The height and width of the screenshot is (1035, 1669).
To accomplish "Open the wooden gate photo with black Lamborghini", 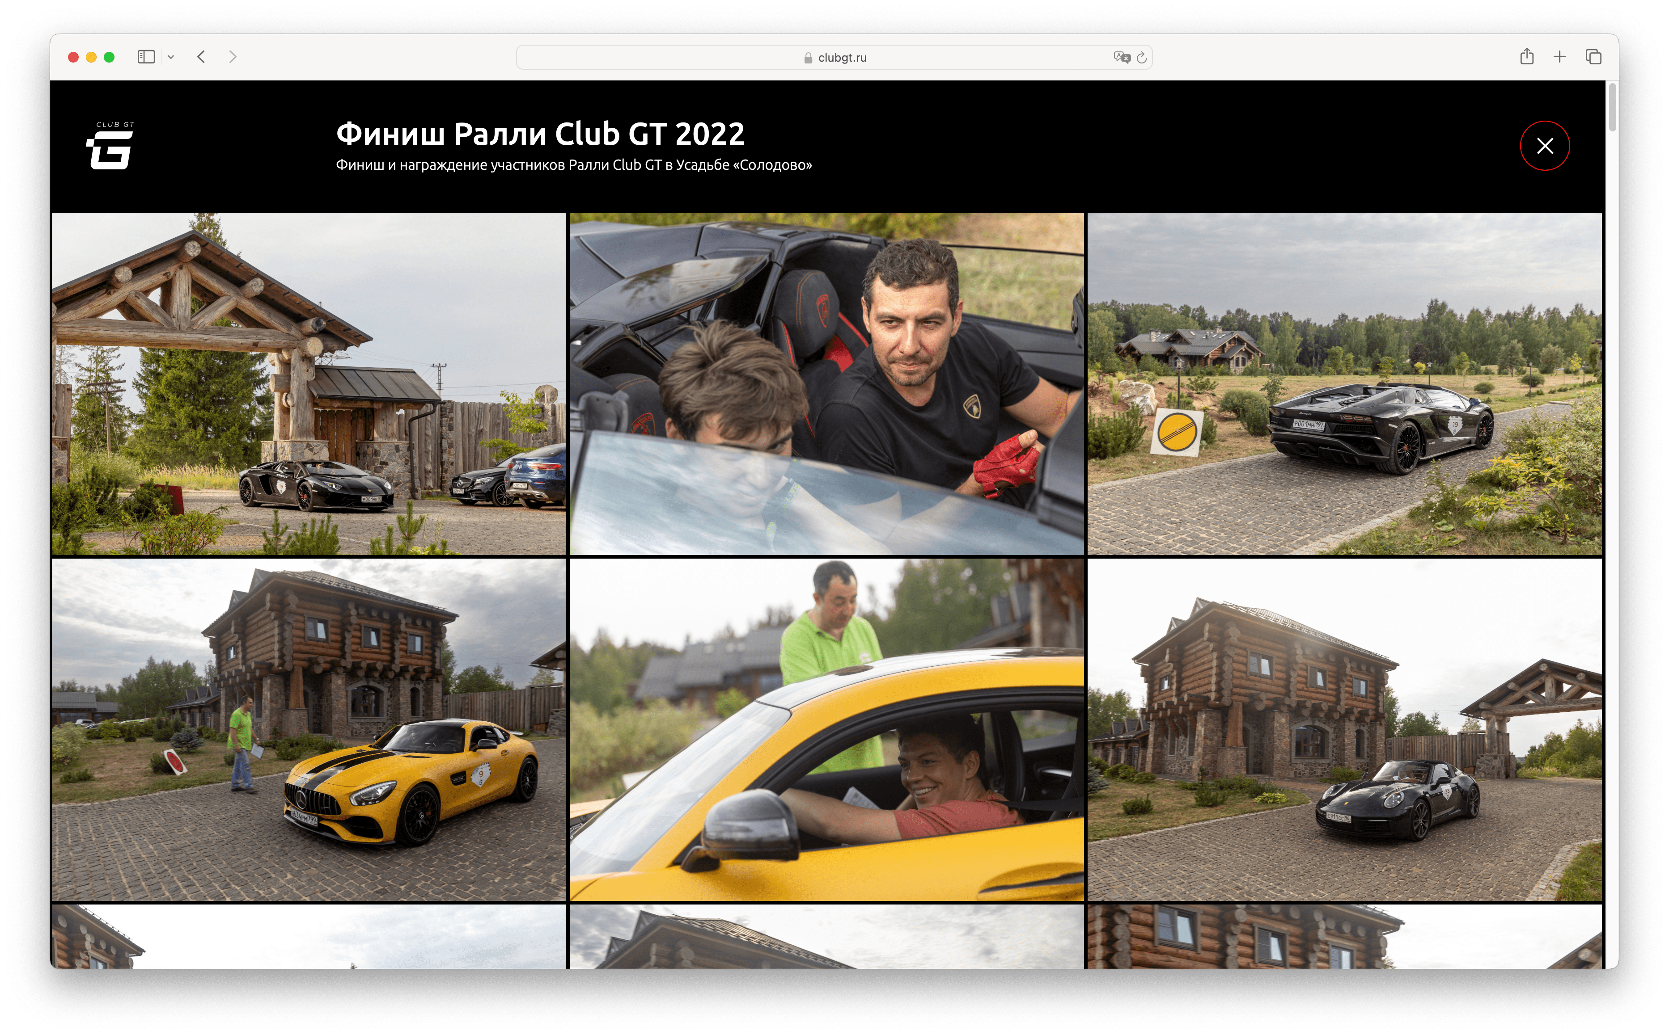I will pyautogui.click(x=309, y=383).
